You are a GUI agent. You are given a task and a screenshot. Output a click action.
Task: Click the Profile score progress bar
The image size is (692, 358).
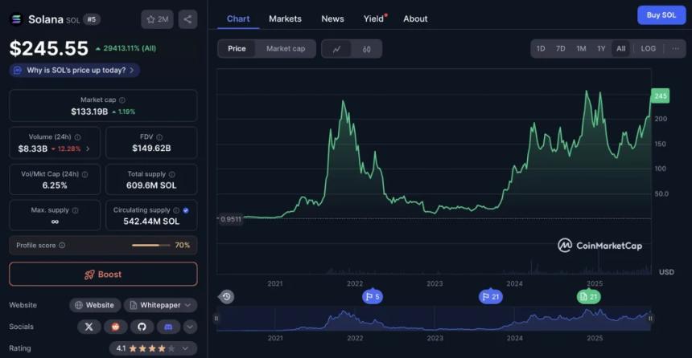tap(149, 245)
